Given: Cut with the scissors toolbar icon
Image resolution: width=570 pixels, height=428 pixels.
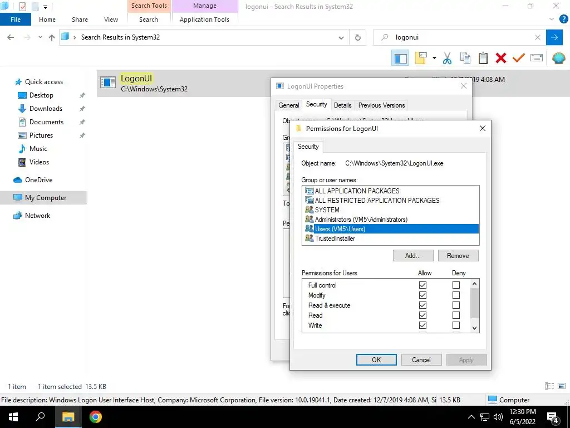Looking at the screenshot, I should [447, 58].
